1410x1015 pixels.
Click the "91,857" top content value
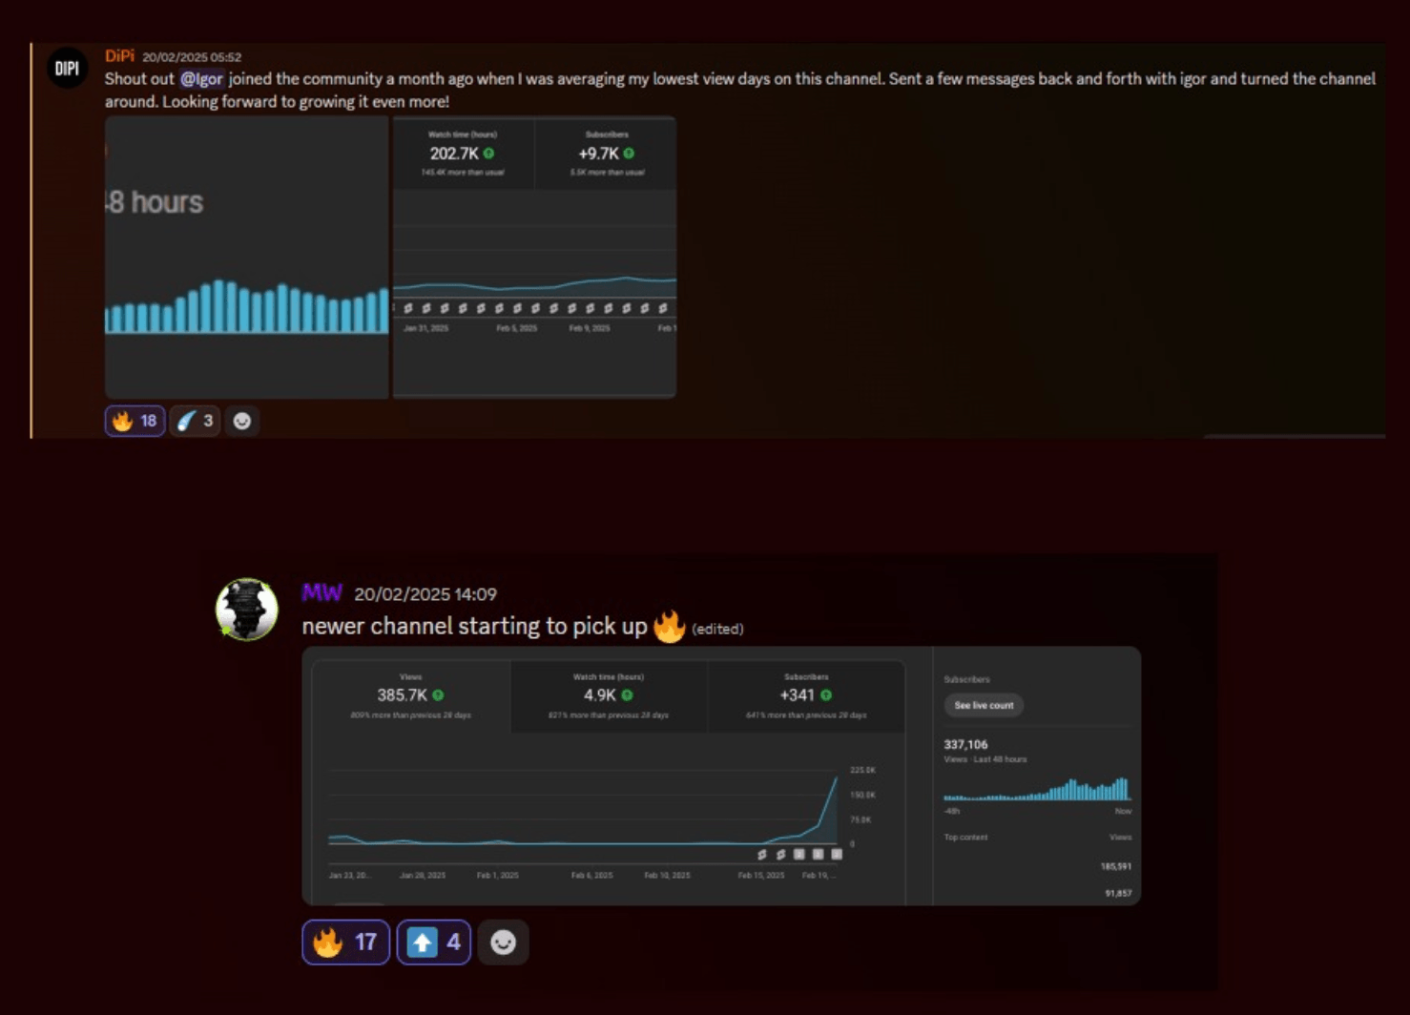1118,893
